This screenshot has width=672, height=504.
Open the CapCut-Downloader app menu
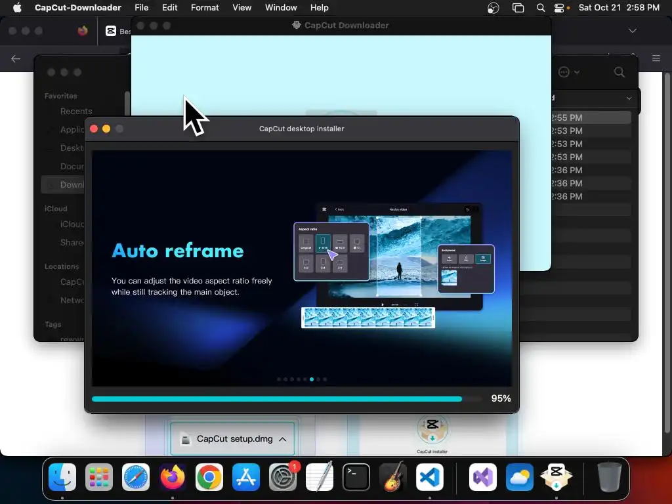coord(78,8)
